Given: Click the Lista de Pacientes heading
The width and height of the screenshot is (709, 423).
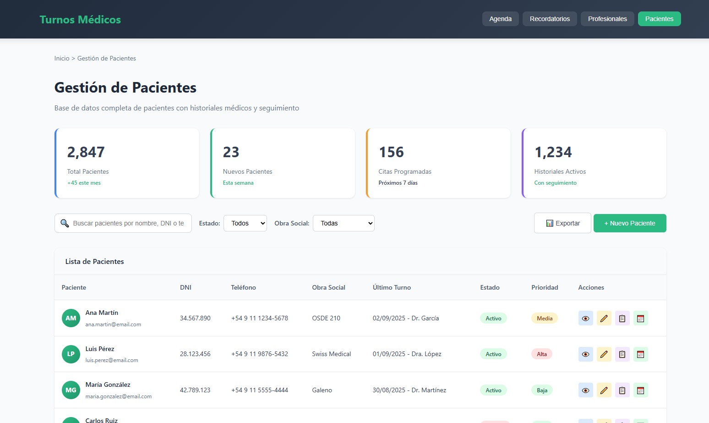Looking at the screenshot, I should click(94, 261).
